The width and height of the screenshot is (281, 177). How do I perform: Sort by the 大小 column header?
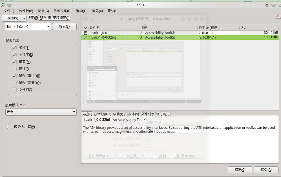[259, 28]
